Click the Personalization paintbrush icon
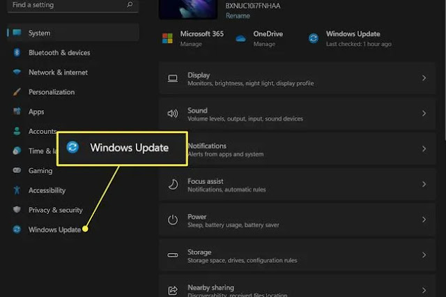Viewport: 446px width, 297px height. click(17, 92)
